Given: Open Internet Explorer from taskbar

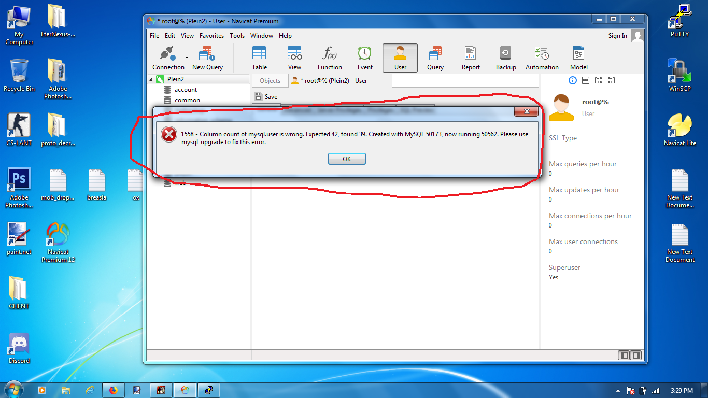Looking at the screenshot, I should tap(89, 390).
